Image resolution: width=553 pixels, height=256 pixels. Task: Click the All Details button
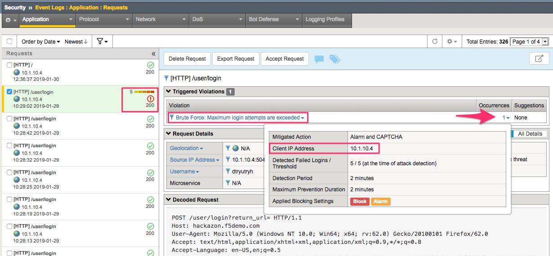point(530,134)
